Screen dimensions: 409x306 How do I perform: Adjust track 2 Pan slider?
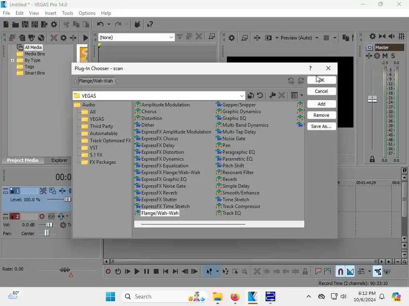(x=47, y=233)
